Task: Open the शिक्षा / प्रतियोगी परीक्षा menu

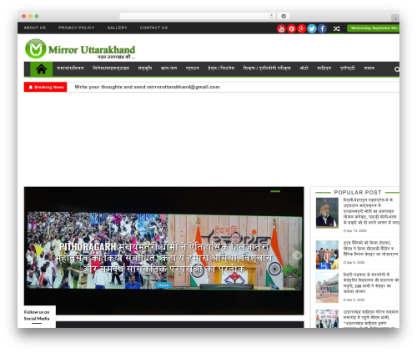Action: (267, 68)
